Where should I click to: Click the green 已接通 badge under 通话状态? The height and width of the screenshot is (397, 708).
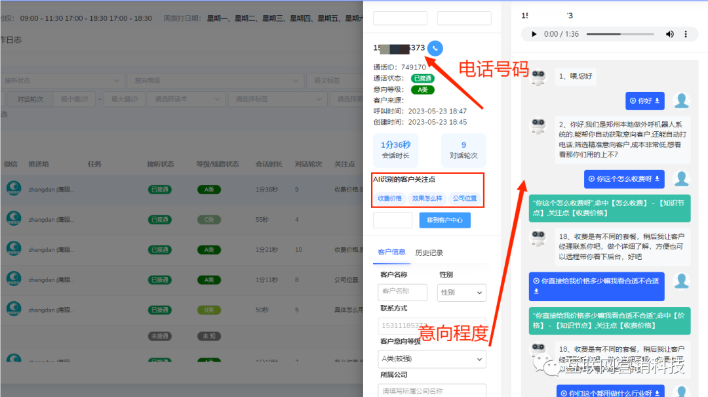(423, 78)
